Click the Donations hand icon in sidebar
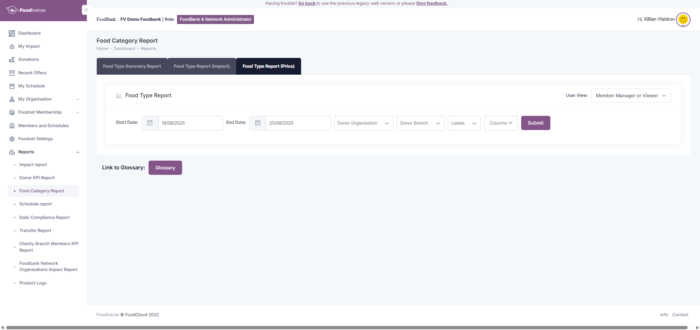This screenshot has width=700, height=330. coord(12,60)
